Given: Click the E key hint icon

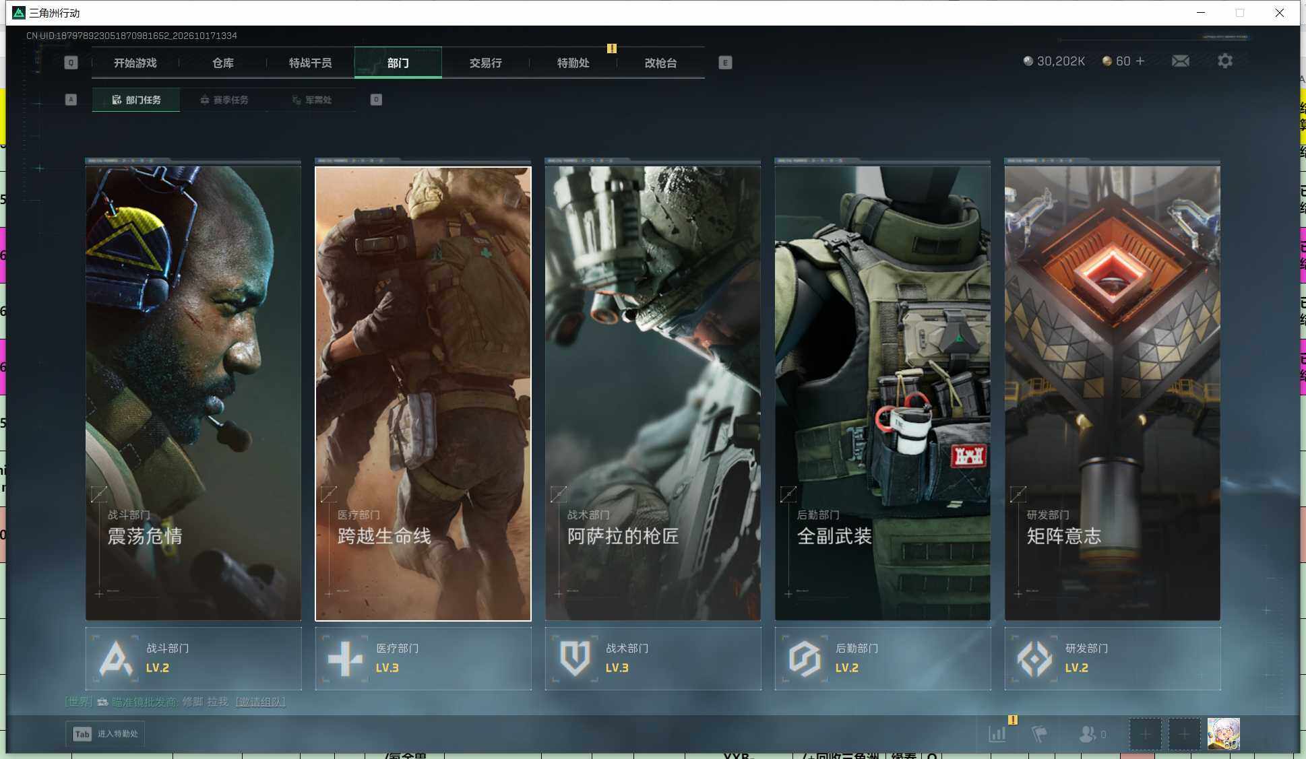Looking at the screenshot, I should point(725,63).
